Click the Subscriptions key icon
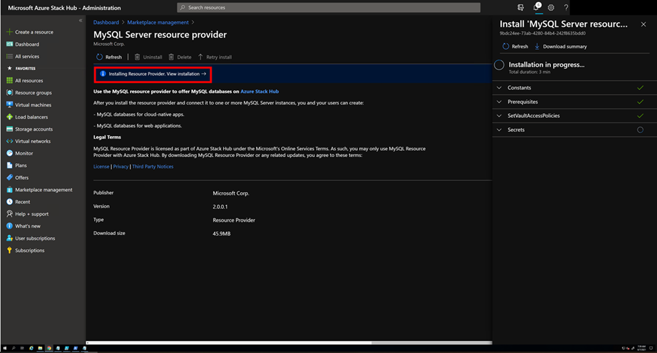Image resolution: width=657 pixels, height=353 pixels. (x=9, y=251)
